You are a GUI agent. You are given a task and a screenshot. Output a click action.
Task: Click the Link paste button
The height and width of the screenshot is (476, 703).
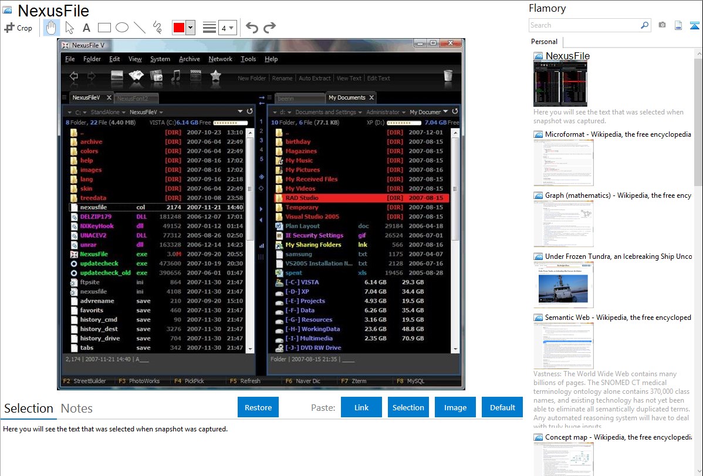(361, 407)
